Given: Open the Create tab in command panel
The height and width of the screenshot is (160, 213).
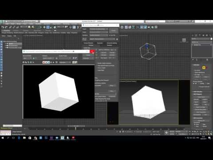Looking at the screenshot, I should tap(193, 36).
